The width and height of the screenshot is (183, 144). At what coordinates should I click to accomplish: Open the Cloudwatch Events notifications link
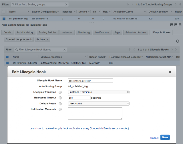click(79, 128)
